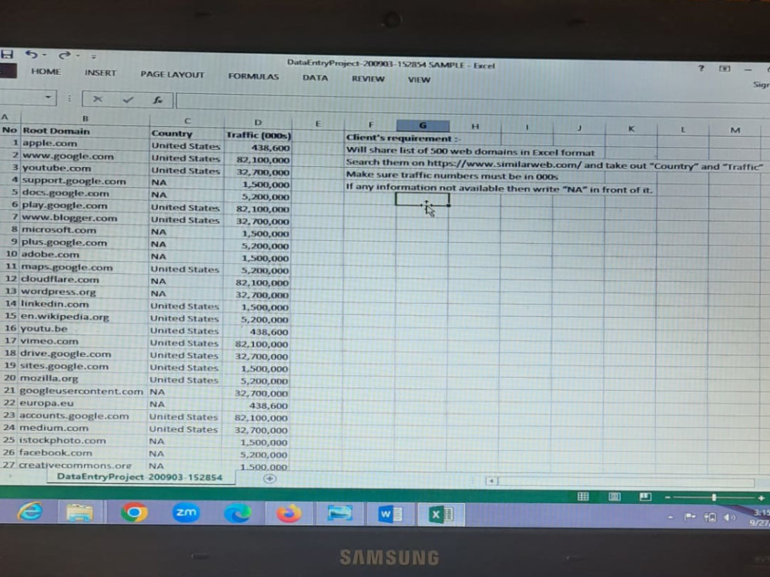
Task: Open the REVIEW ribbon tab
Action: pos(368,78)
